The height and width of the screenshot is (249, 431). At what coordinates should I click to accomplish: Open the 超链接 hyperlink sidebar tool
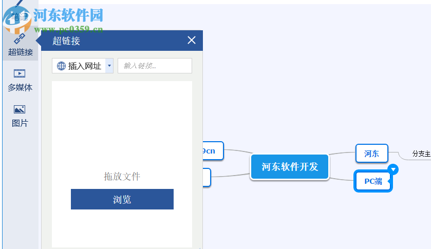tap(20, 45)
